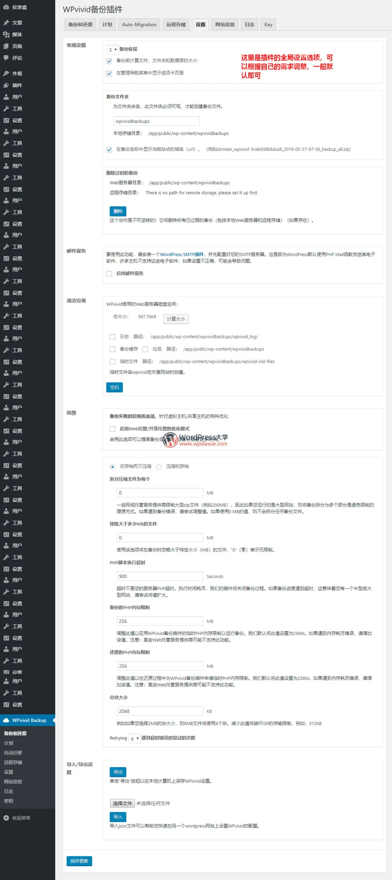Image resolution: width=392 pixels, height=880 pixels.
Task: Tick the 临时文件 cleanup checkbox
Action: point(113,362)
